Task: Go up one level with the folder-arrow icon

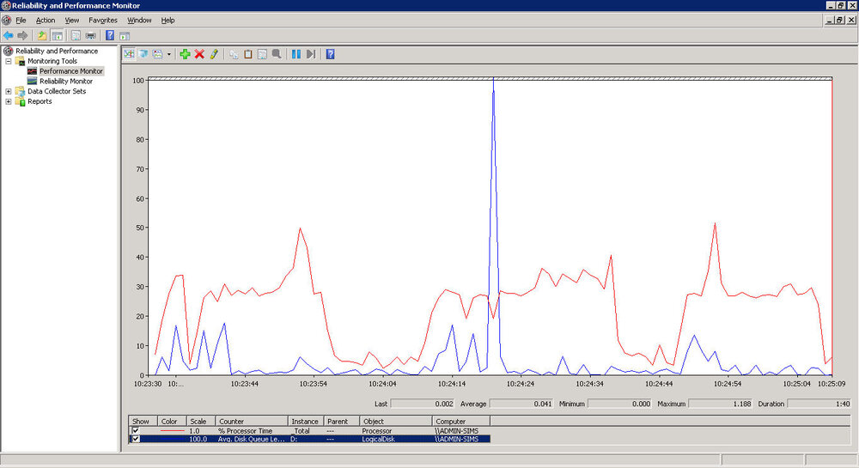Action: (x=41, y=35)
